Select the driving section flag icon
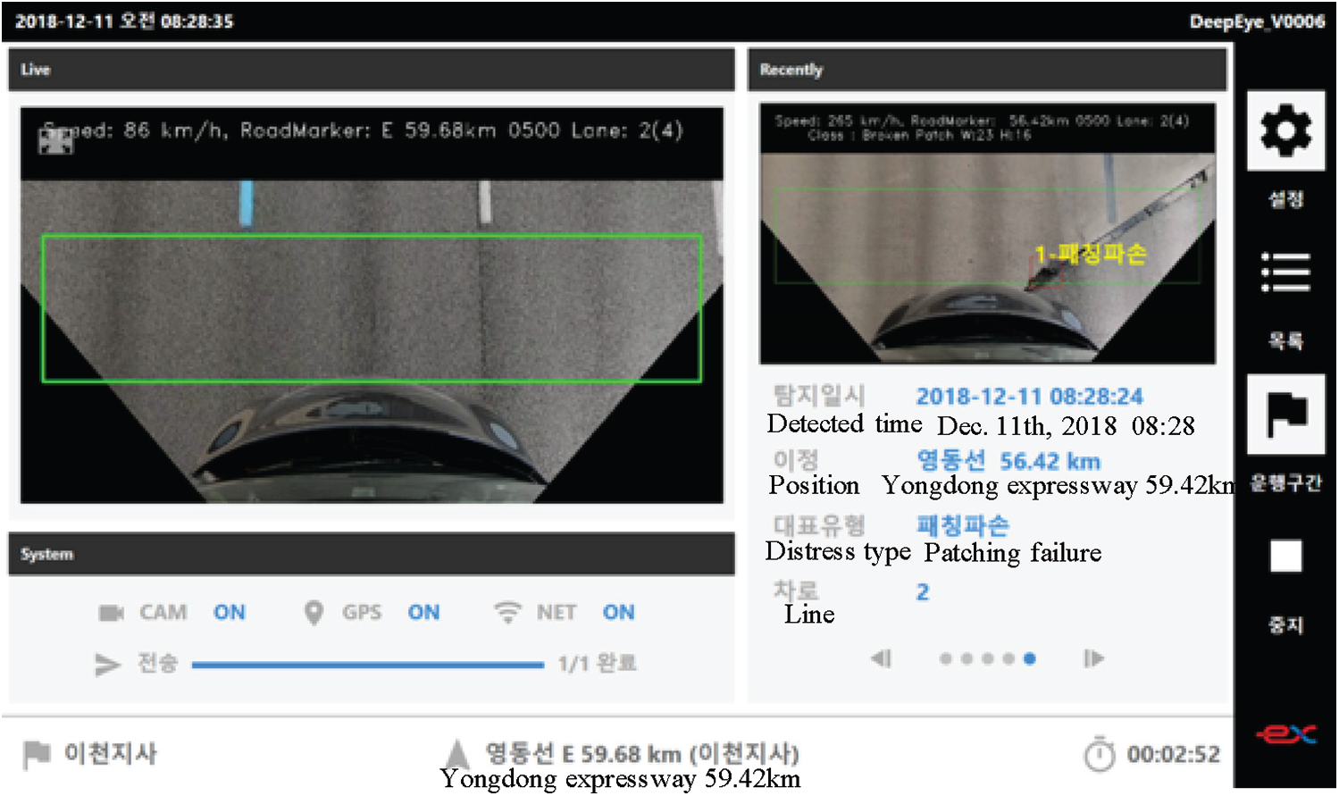This screenshot has height=796, width=1339. pos(1285,415)
